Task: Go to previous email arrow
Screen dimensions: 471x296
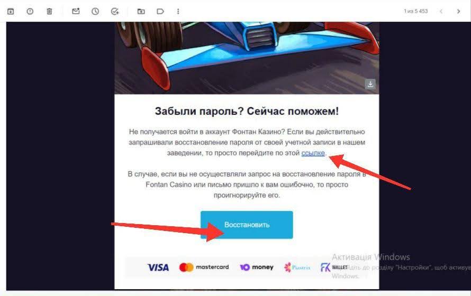Action: coord(441,12)
